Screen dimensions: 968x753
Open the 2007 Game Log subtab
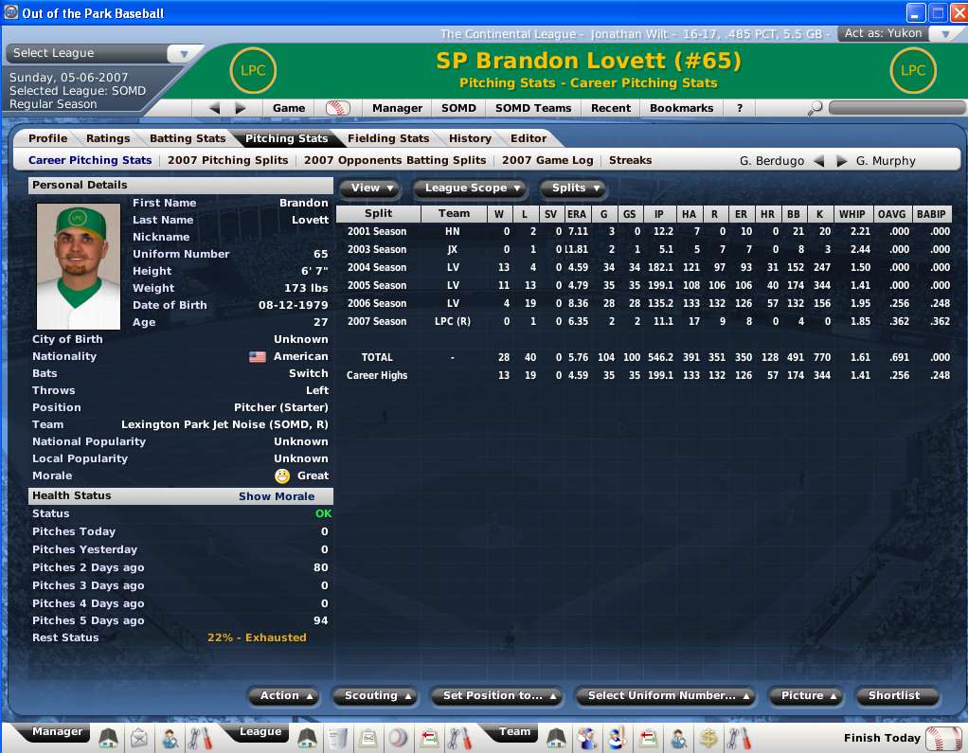[547, 160]
